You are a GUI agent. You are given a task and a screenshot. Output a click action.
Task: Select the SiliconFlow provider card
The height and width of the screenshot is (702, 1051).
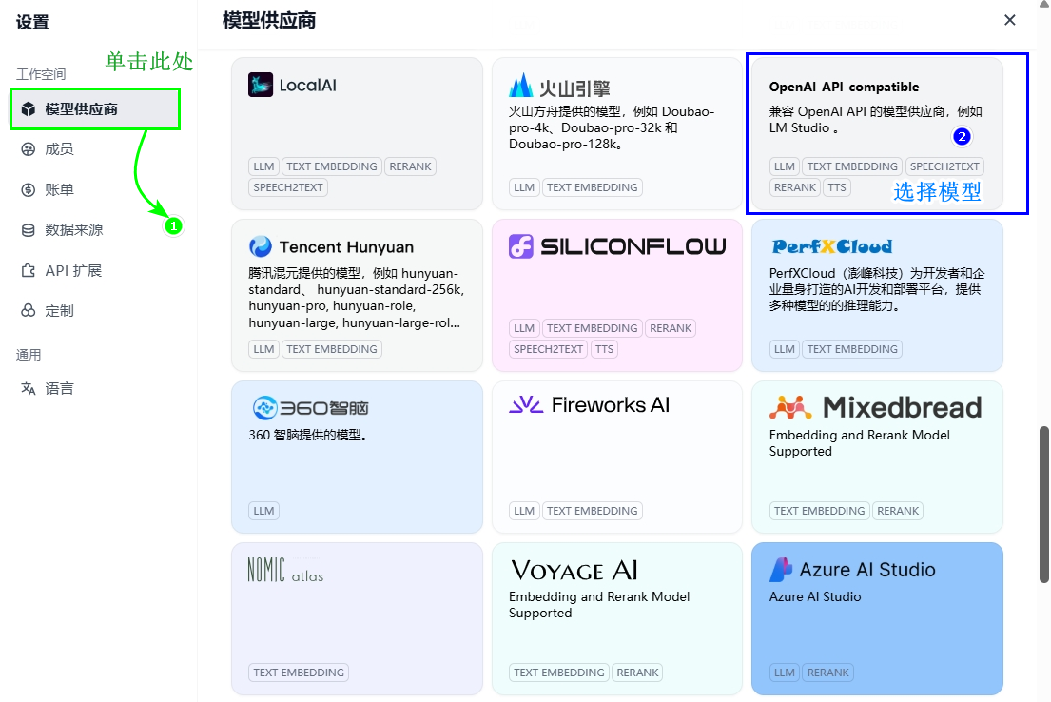[x=616, y=295]
